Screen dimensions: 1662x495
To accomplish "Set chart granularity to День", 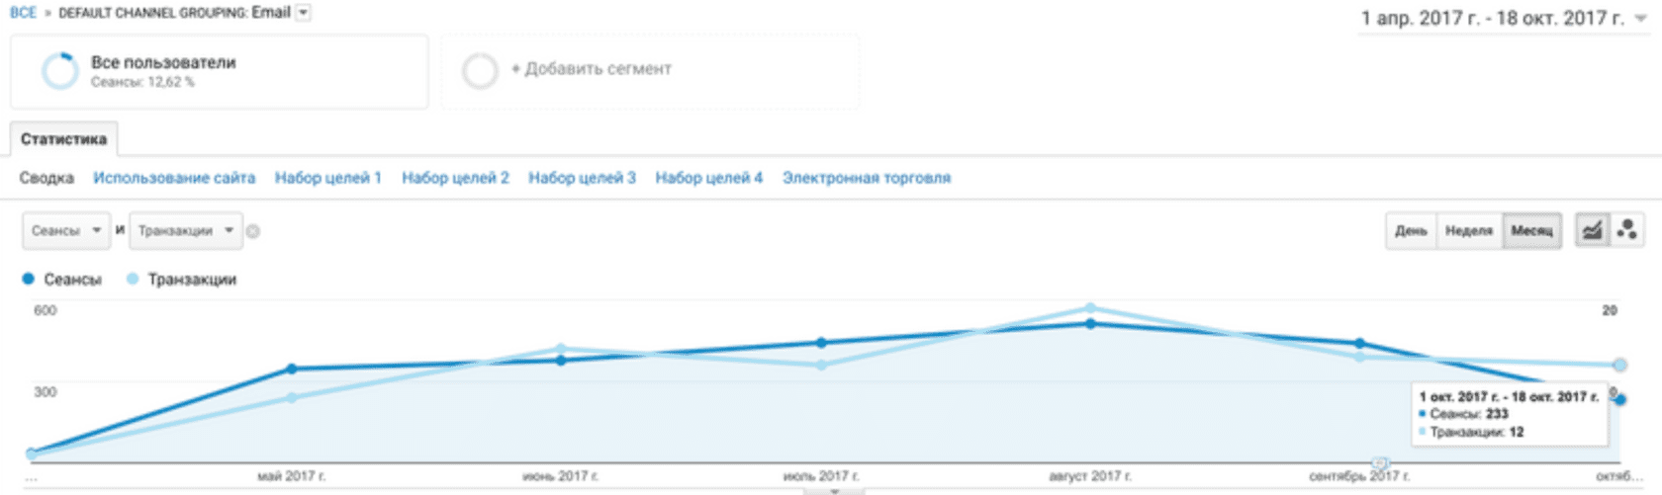I will [1411, 231].
